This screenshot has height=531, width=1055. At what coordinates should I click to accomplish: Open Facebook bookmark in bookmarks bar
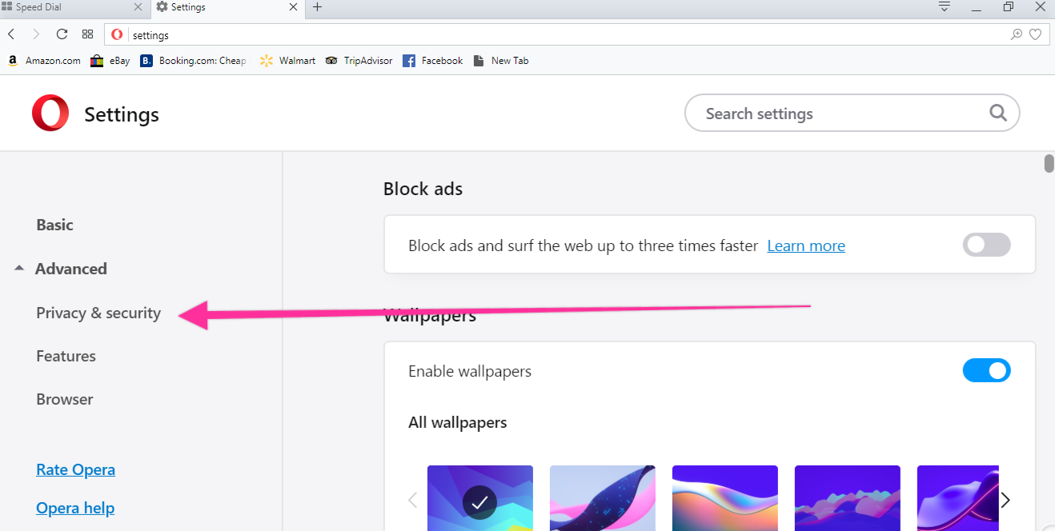pos(432,61)
